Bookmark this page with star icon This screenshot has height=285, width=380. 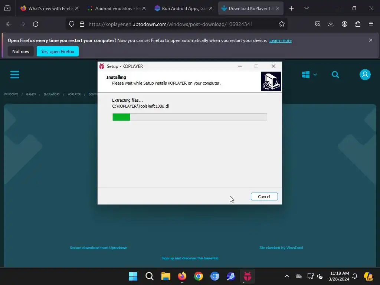(x=281, y=24)
